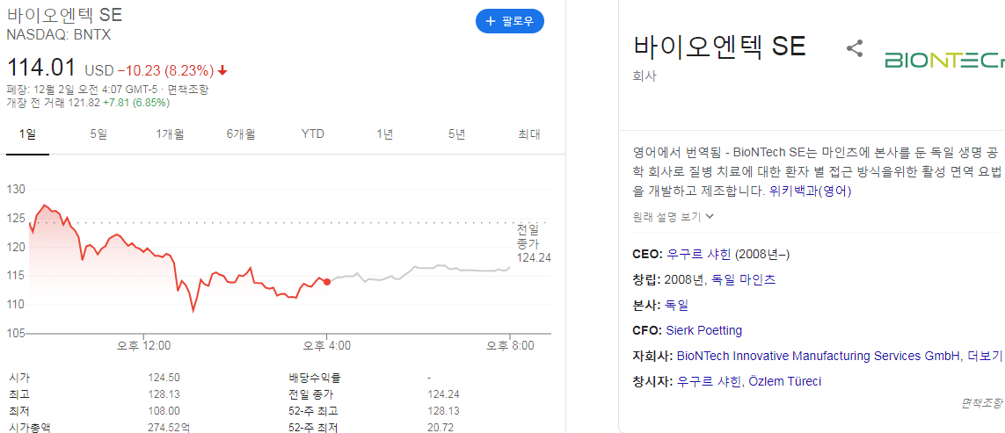Expand 원래 설명 보기 description
The height and width of the screenshot is (433, 1005).
tap(673, 216)
